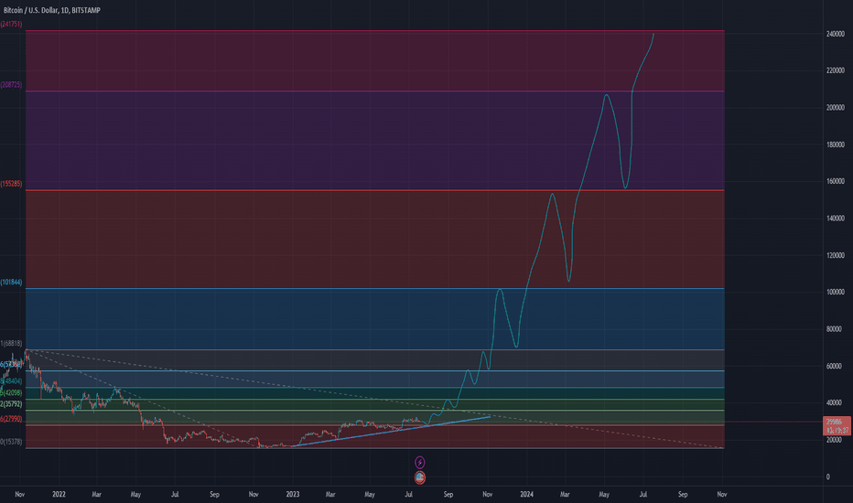This screenshot has height=503, width=853.
Task: Click the 240000 price axis label
Action: [835, 34]
